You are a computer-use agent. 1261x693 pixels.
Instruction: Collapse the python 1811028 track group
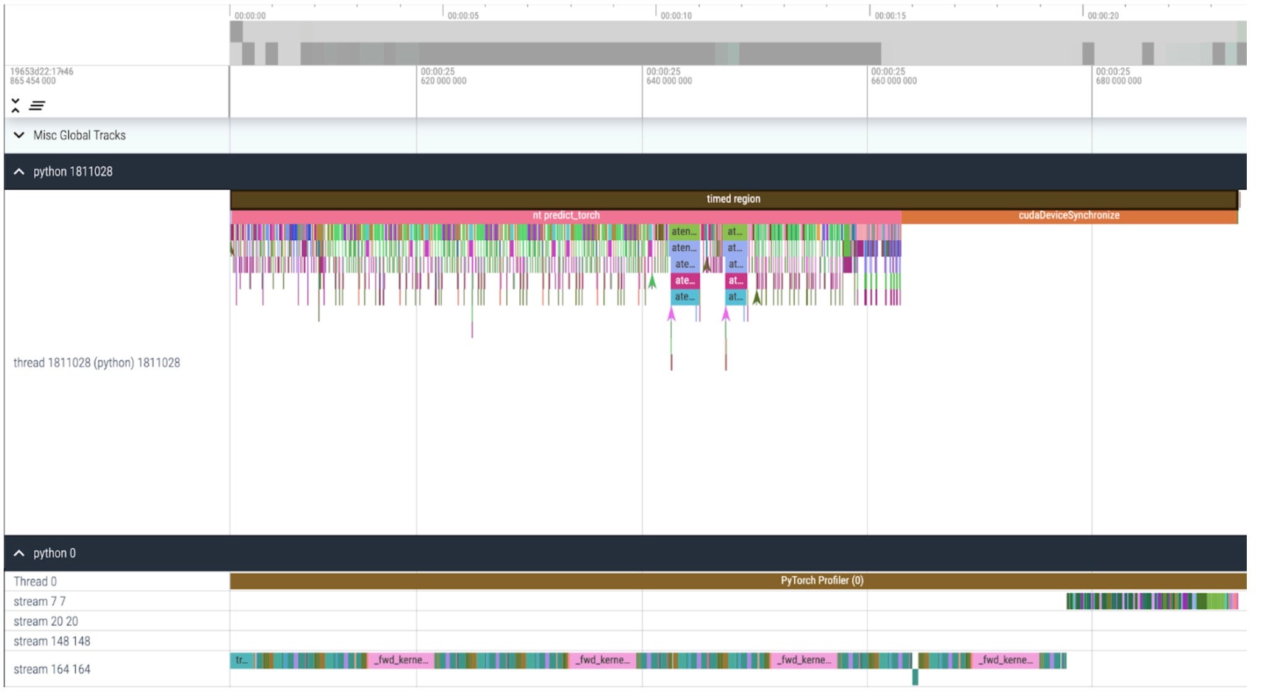[x=19, y=171]
